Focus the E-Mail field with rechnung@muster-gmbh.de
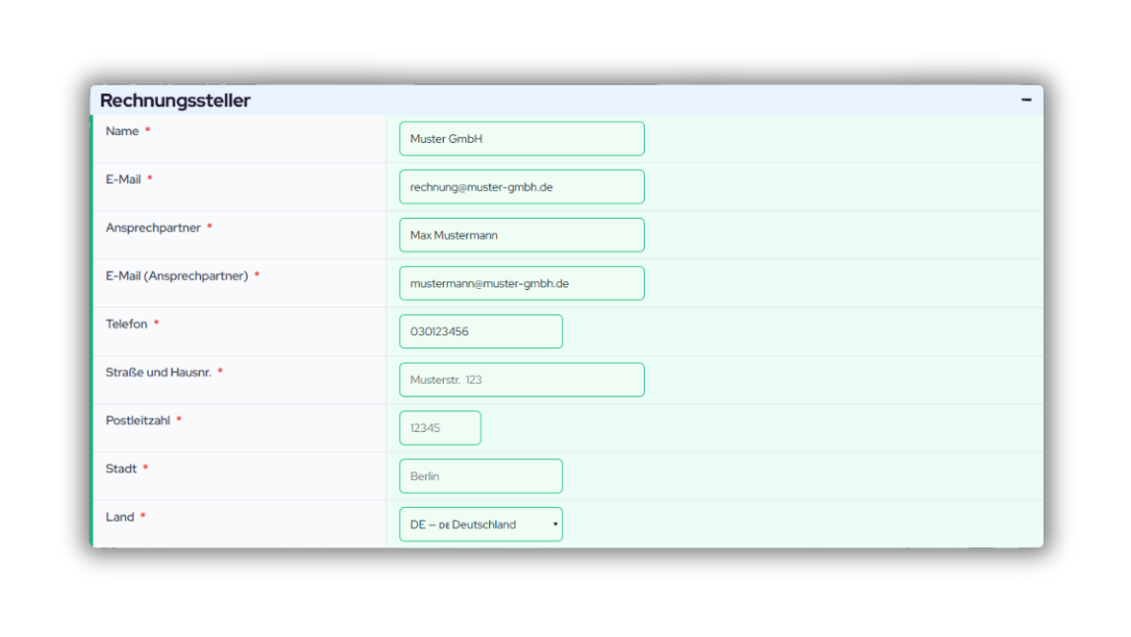Viewport: 1131px width, 637px height. point(521,187)
